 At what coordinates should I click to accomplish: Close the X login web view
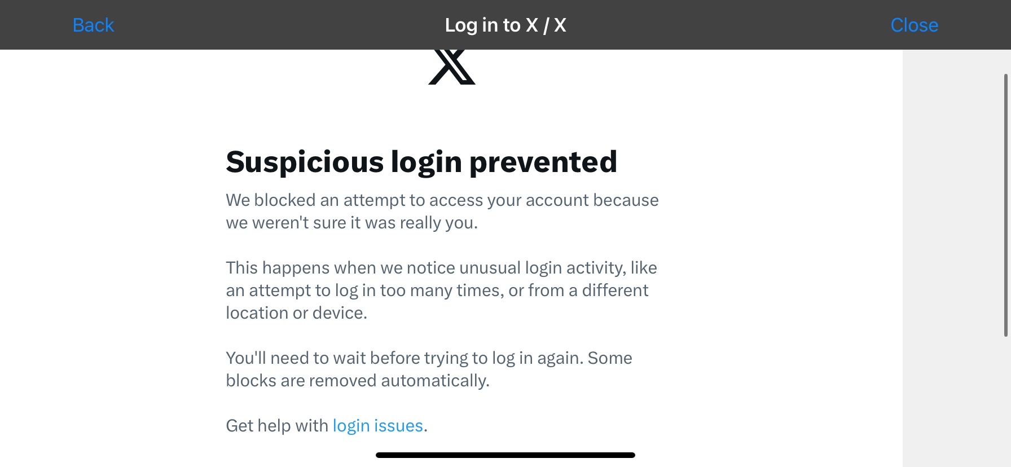point(914,25)
